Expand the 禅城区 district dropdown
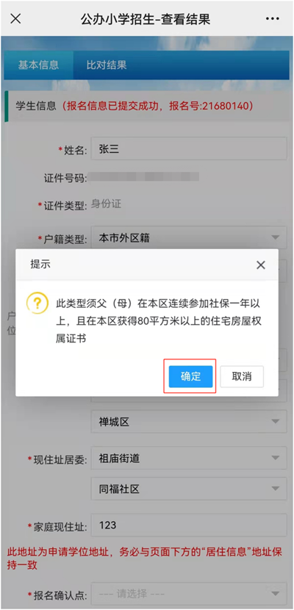Viewport: 294px width, 610px height. (189, 422)
